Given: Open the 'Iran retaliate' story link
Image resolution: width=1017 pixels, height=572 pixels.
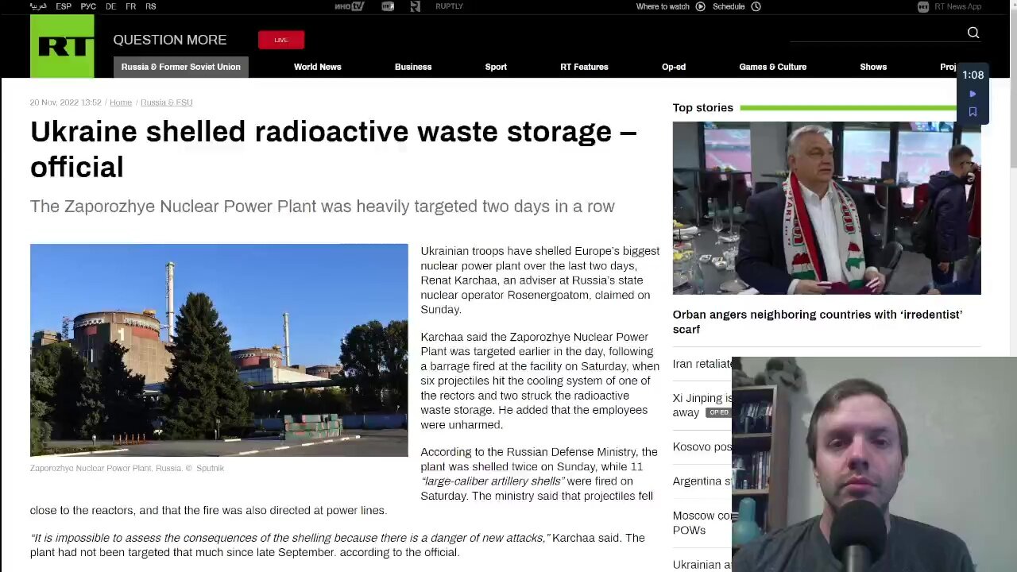Looking at the screenshot, I should point(702,364).
